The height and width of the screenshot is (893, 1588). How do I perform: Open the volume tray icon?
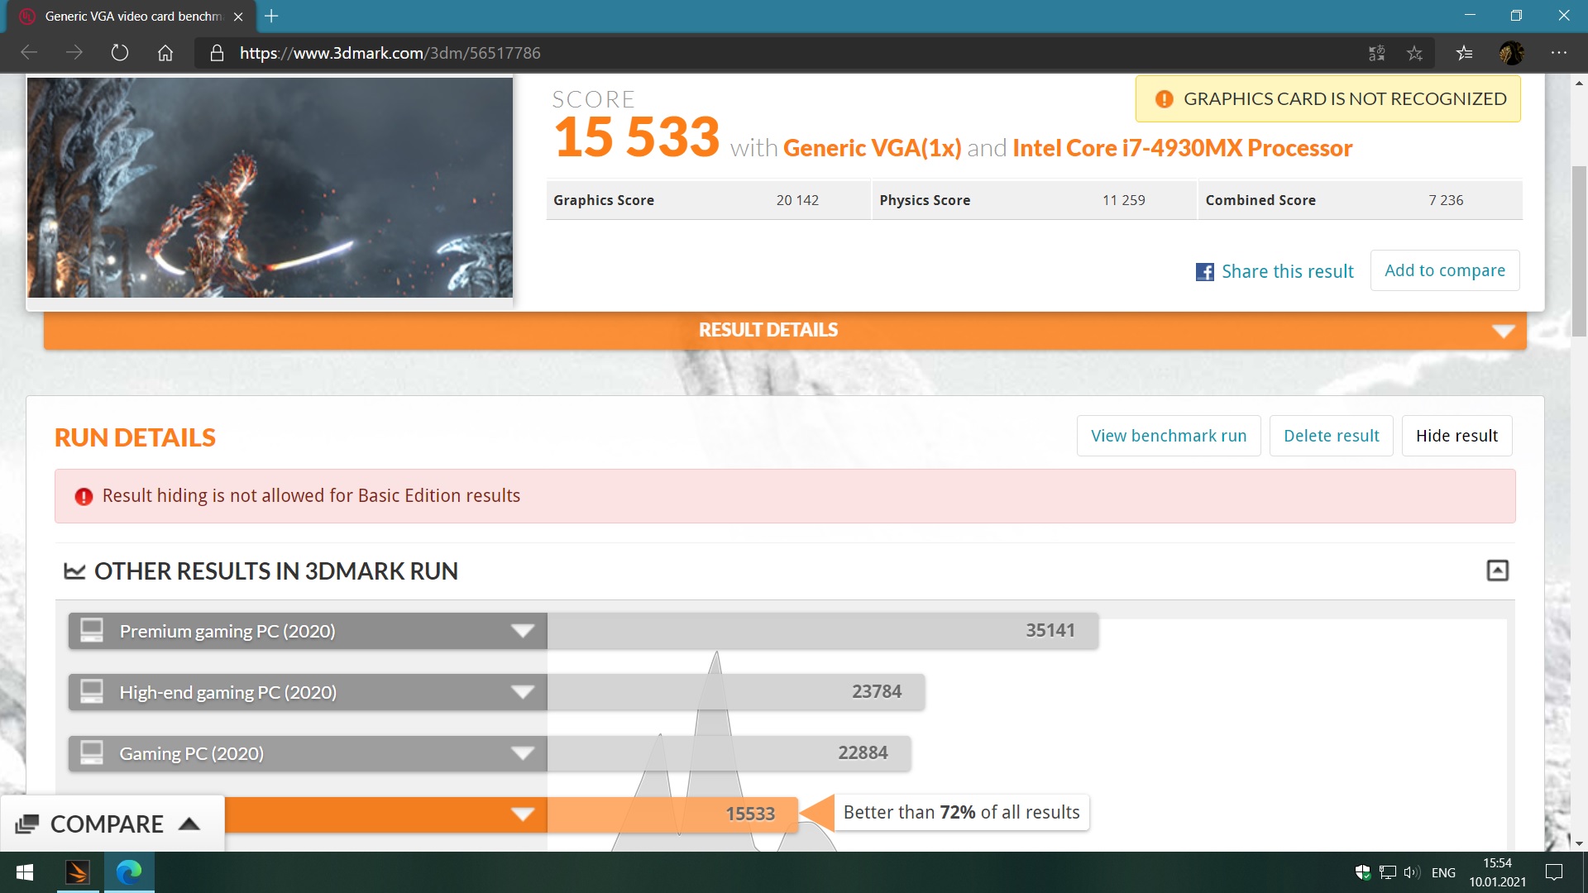coord(1411,872)
